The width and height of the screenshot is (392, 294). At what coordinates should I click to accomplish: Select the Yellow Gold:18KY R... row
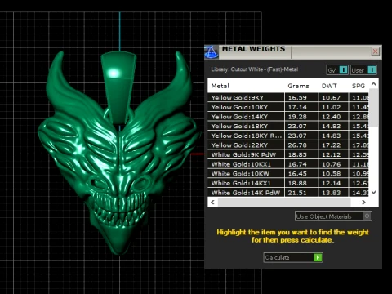(288, 136)
